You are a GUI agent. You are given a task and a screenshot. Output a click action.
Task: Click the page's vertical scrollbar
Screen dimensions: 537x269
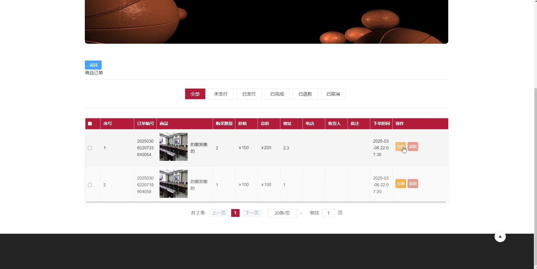pos(535,177)
